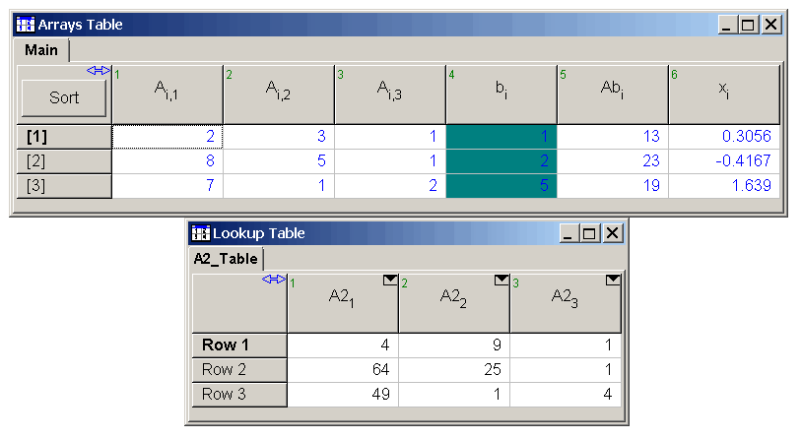Open the A2 column 1 dropdown arrow
The width and height of the screenshot is (802, 439).
(389, 282)
